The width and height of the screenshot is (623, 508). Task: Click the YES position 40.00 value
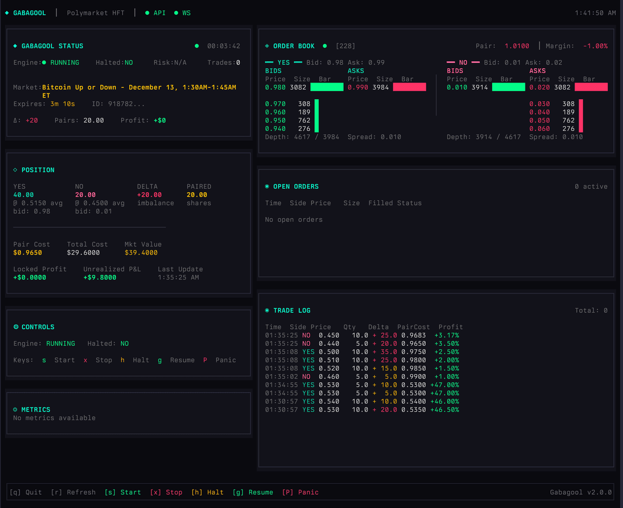(x=24, y=195)
